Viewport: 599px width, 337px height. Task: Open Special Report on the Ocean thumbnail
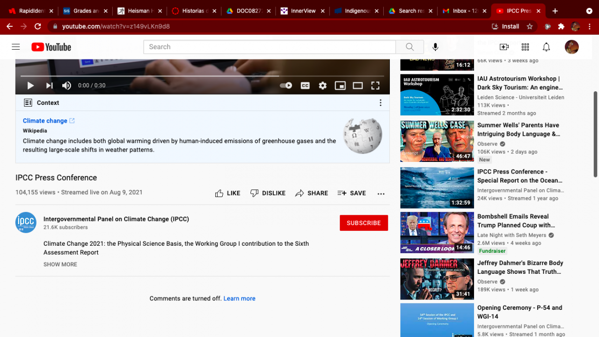(x=437, y=188)
